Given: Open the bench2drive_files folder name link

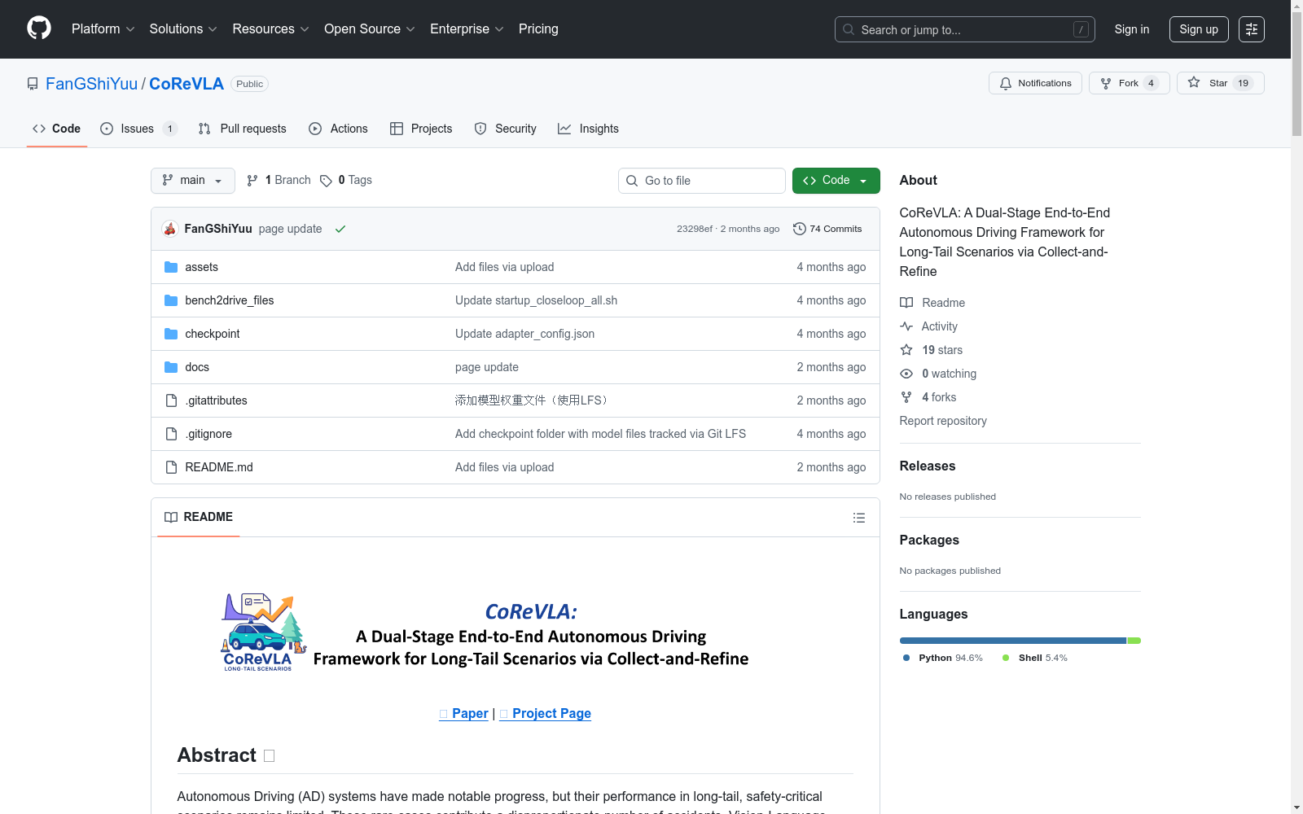Looking at the screenshot, I should (x=230, y=300).
